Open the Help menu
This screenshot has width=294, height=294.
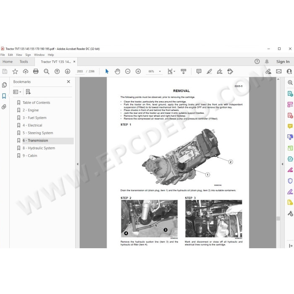pos(51,55)
